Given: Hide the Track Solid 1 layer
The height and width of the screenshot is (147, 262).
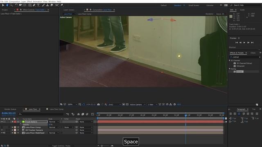Looking at the screenshot, I should coord(2,122).
